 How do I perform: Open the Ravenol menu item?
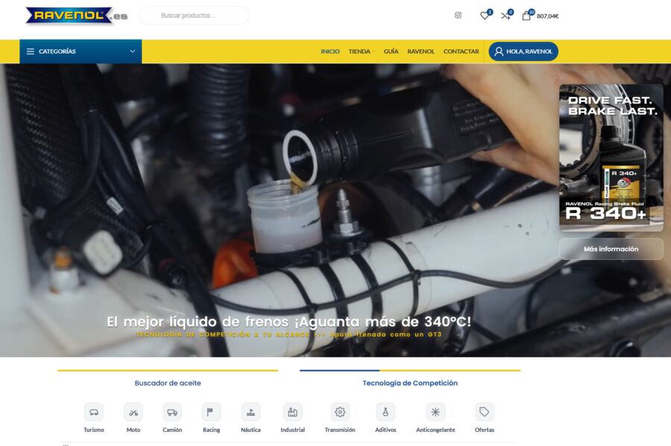(420, 51)
